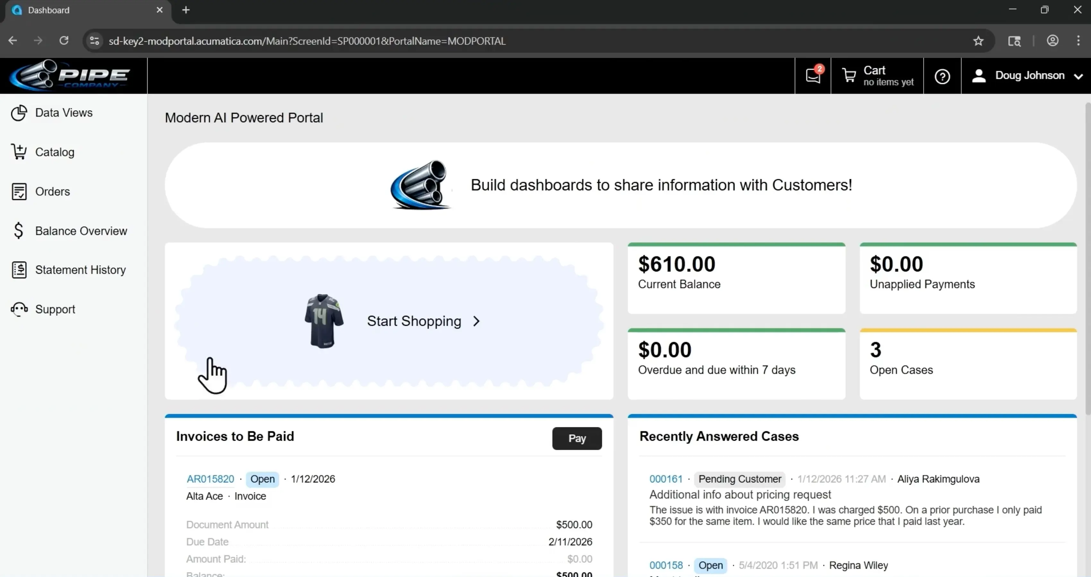
Task: View the Balance Overview section
Action: coord(81,230)
